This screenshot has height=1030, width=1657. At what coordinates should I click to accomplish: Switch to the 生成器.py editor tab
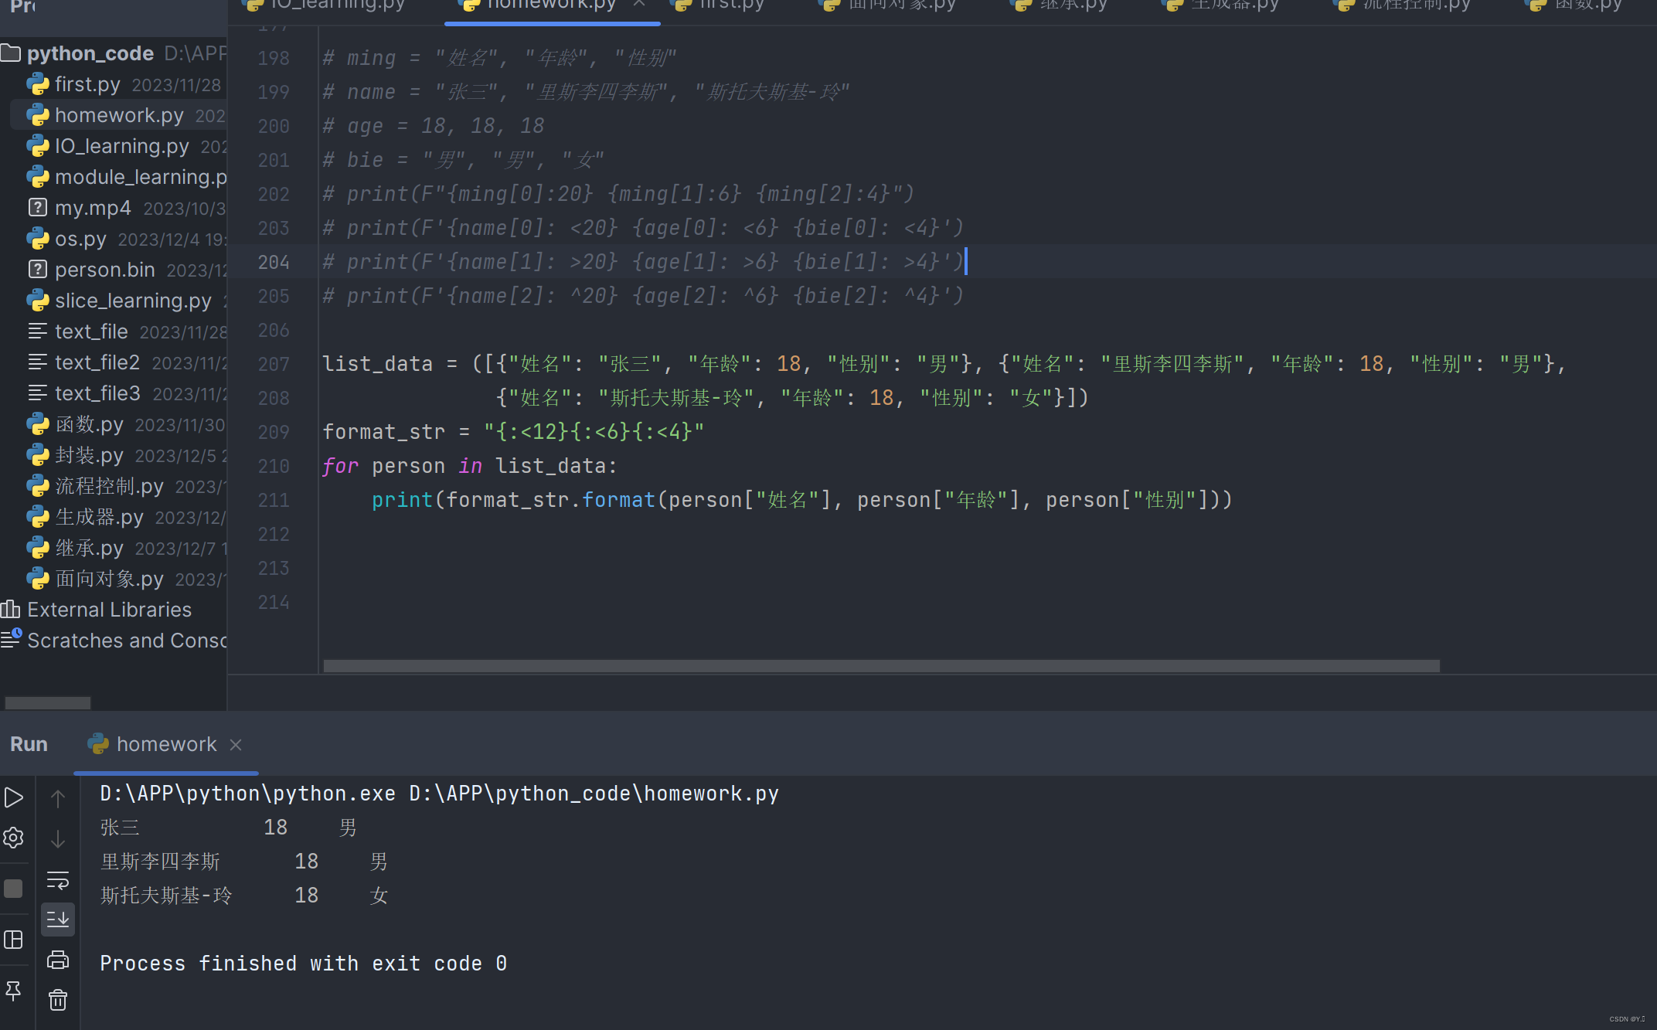[x=1221, y=6]
